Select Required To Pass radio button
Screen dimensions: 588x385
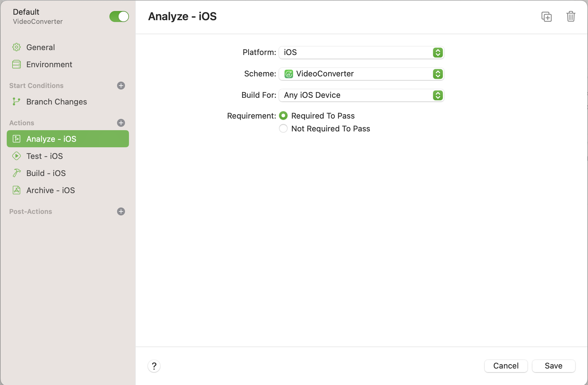point(283,116)
